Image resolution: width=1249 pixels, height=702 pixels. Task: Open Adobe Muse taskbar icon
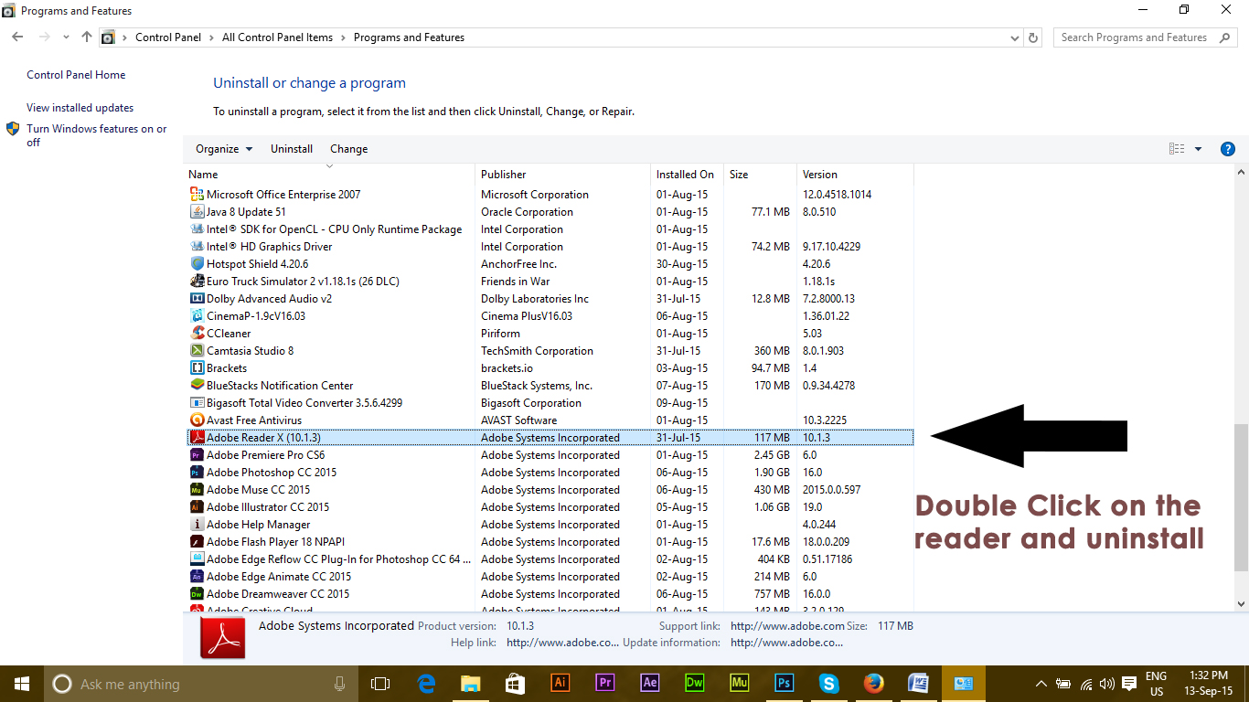tap(739, 683)
